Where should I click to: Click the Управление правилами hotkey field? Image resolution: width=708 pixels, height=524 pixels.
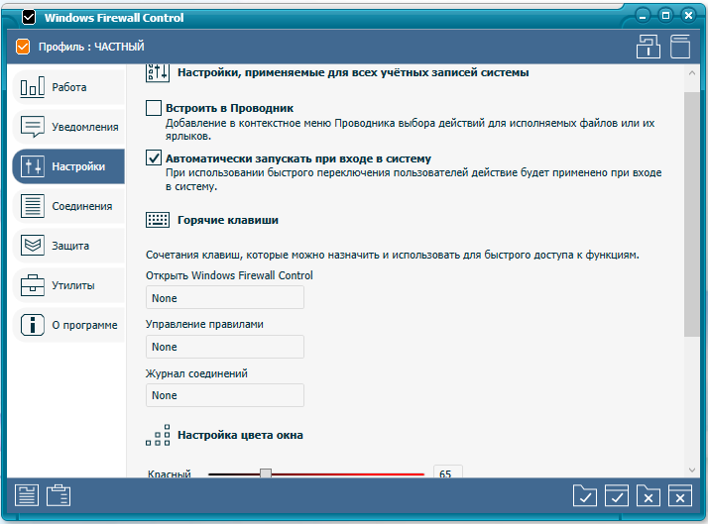coord(224,347)
